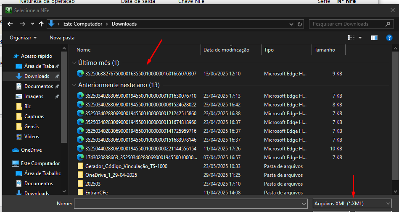Click the view layout icon

click(351, 38)
